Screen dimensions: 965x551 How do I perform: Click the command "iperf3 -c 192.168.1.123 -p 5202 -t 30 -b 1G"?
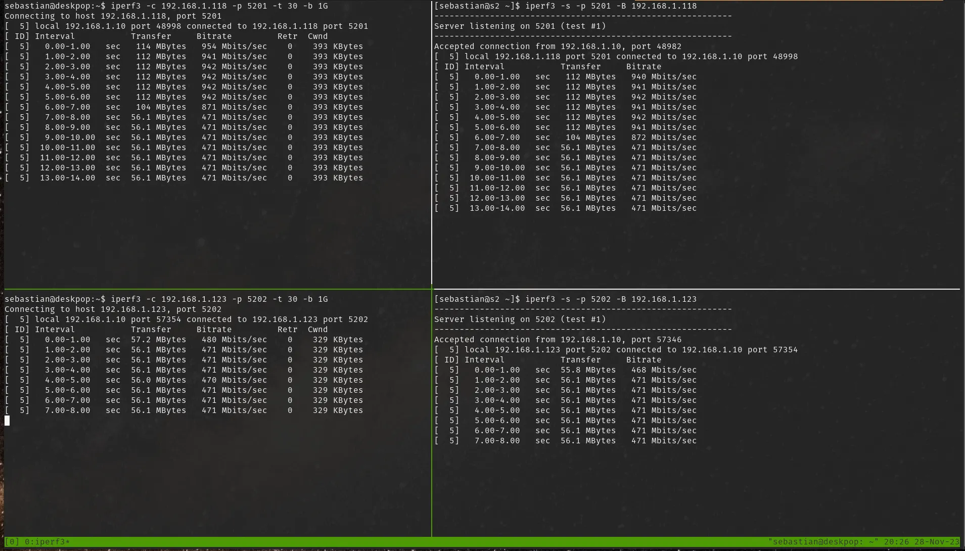(219, 299)
